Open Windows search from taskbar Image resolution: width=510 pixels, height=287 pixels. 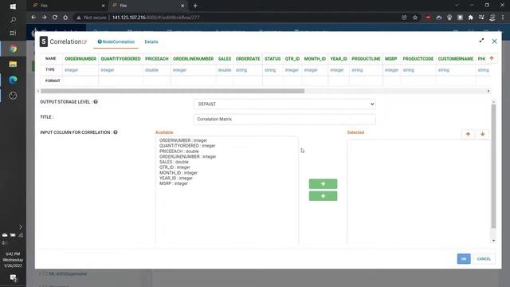tap(13, 20)
